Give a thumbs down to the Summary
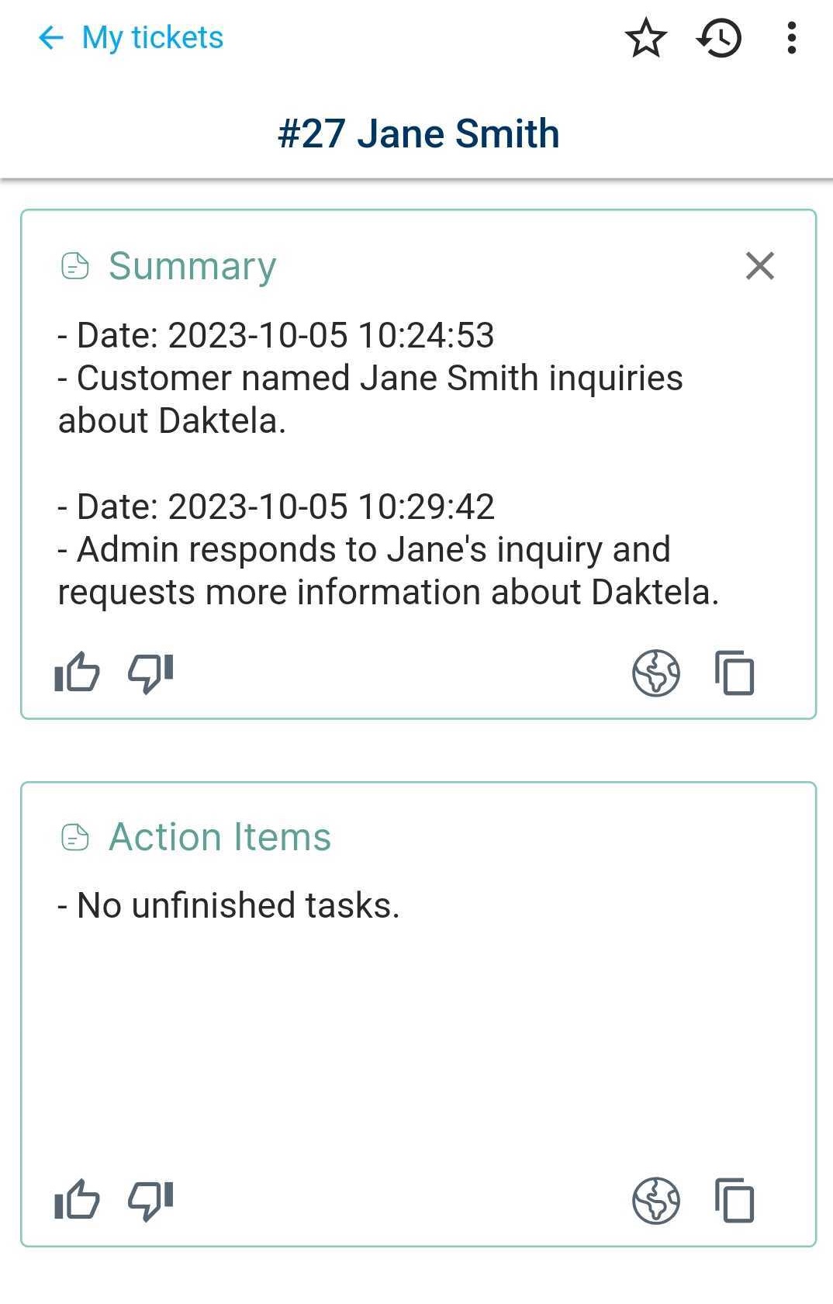The width and height of the screenshot is (833, 1304). pos(149,674)
